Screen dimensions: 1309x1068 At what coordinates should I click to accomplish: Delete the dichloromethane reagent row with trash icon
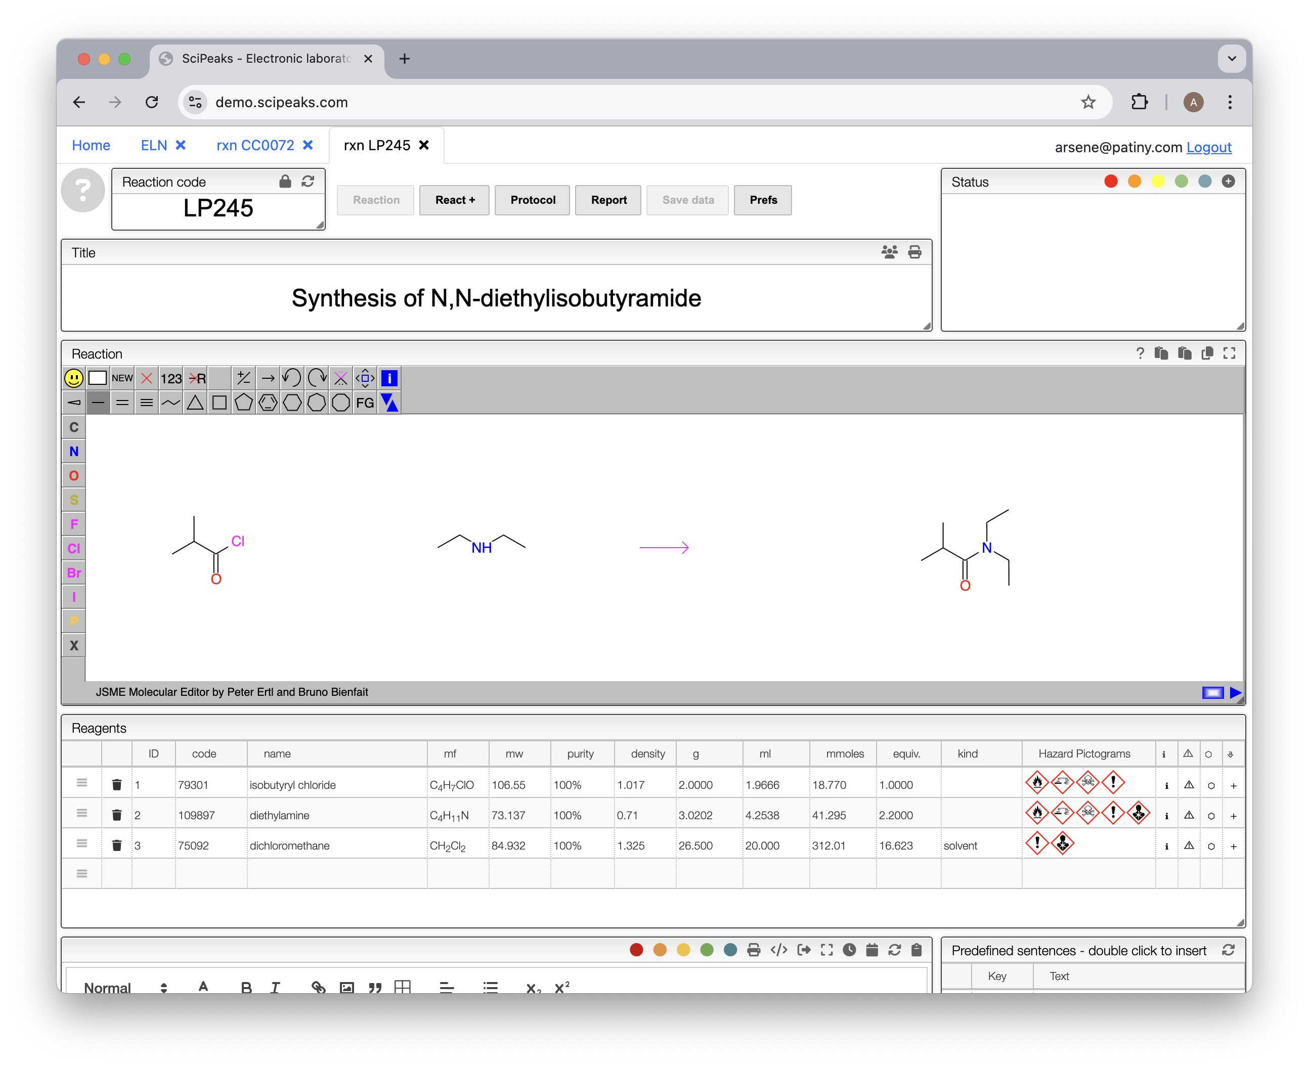point(116,846)
